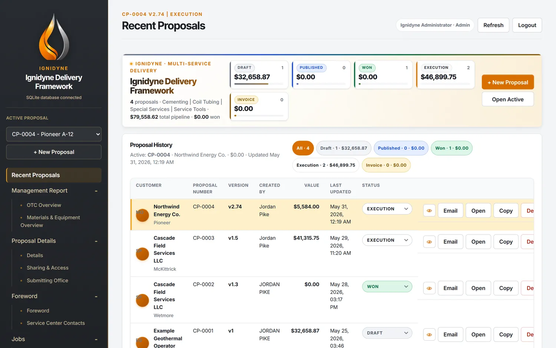The height and width of the screenshot is (348, 556).
Task: Click the Ignidyne flame logo
Action: (x=54, y=37)
